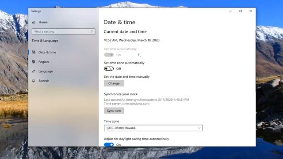Click the Synchronize your clock label
Screen dimensions: 283x159
pos(121,94)
